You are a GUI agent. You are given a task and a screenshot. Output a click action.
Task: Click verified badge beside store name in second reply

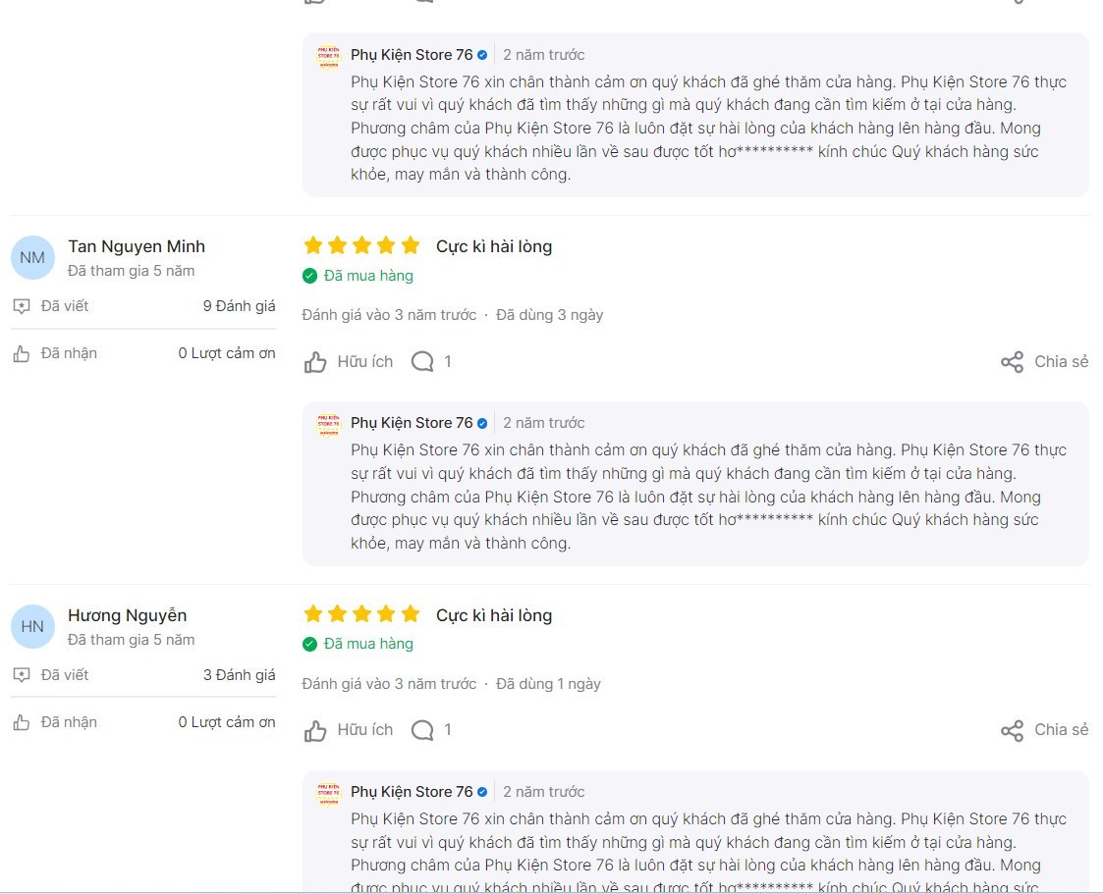pos(482,424)
